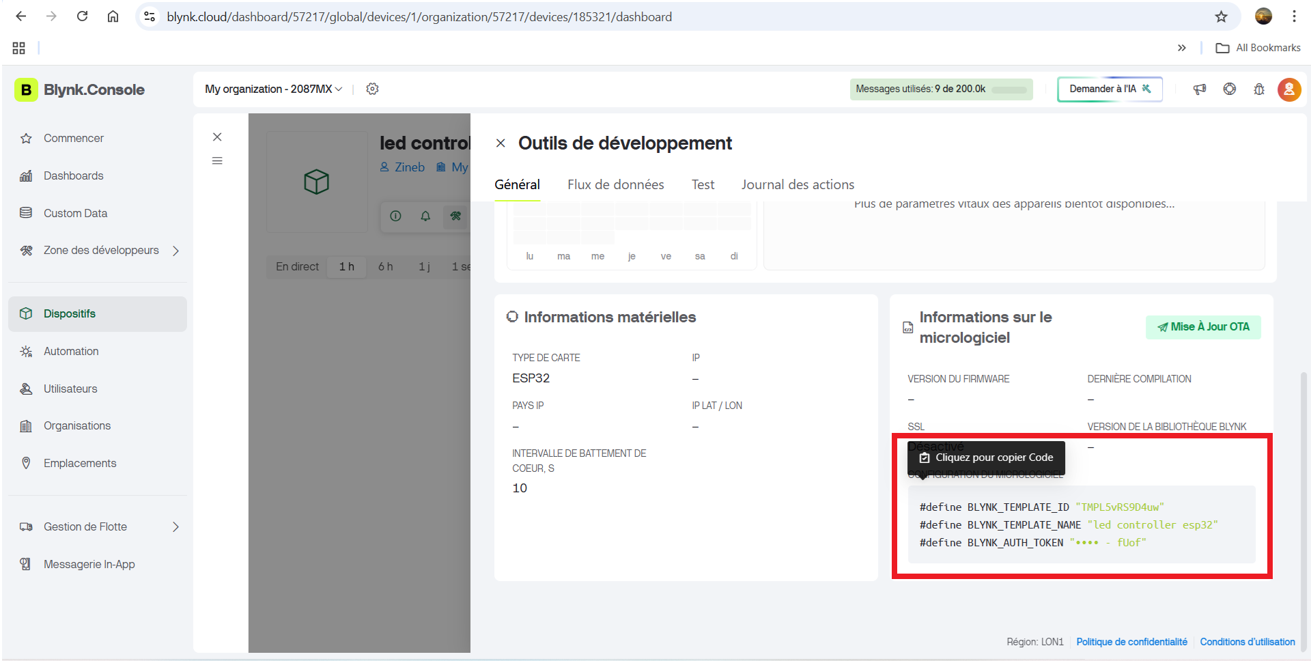Open Messagerie In-App in sidebar
The width and height of the screenshot is (1311, 661).
point(98,565)
